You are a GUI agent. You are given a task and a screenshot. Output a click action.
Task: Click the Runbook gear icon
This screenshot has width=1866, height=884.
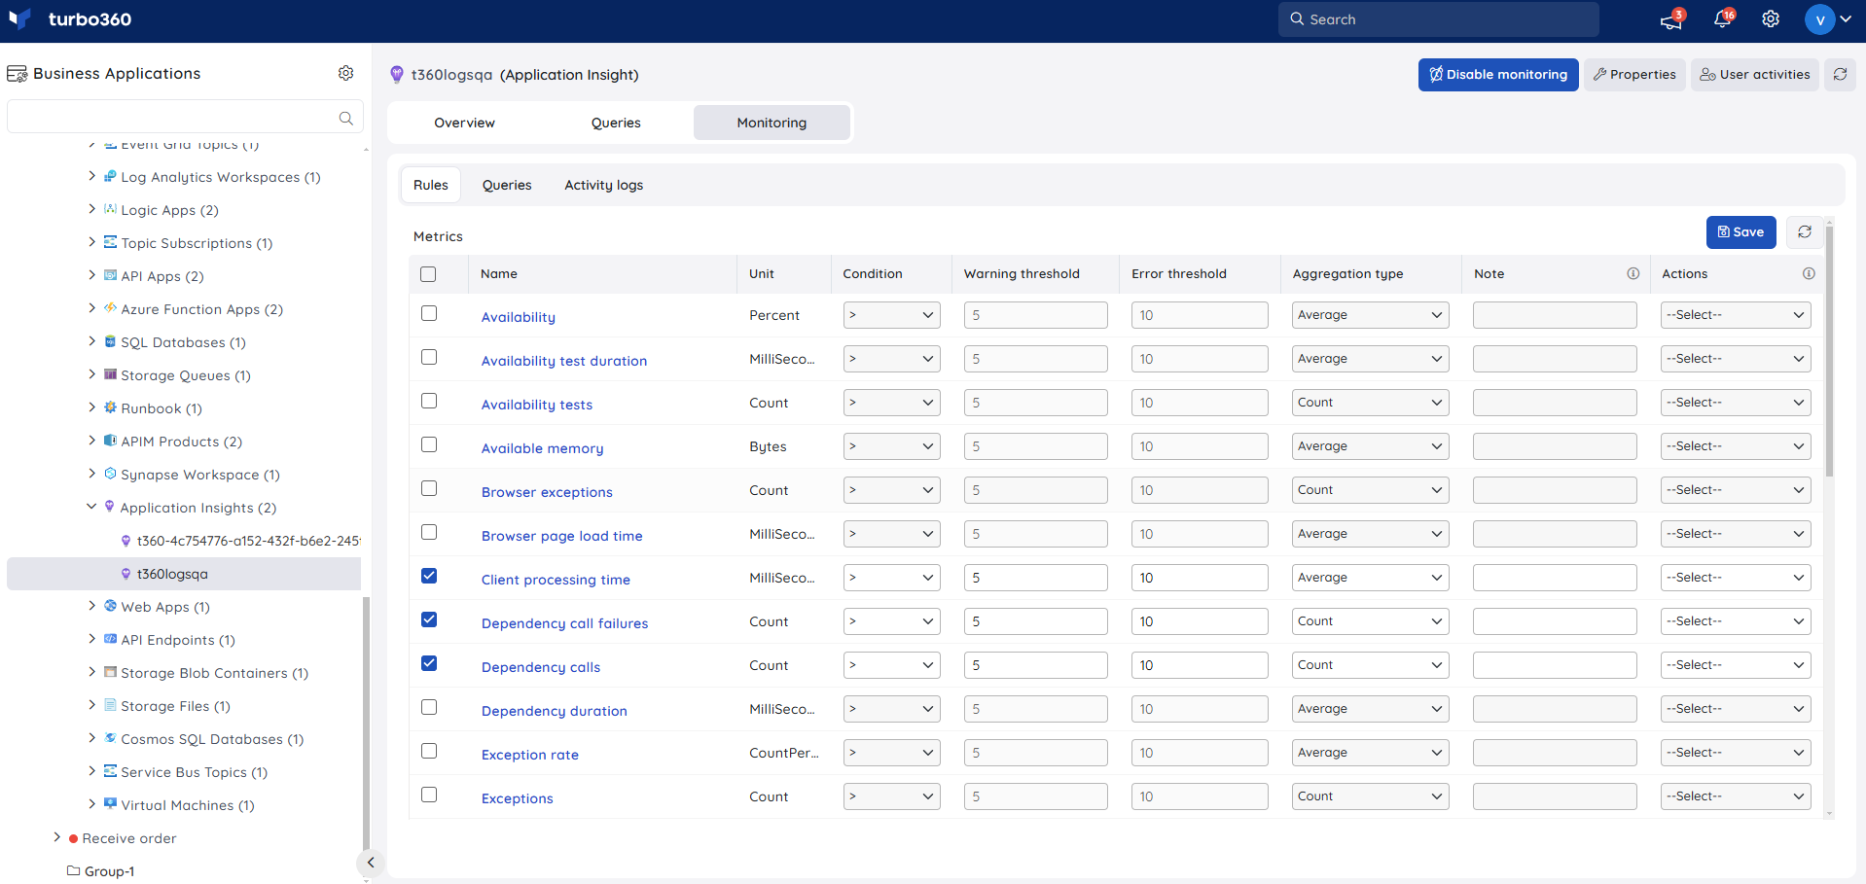(110, 407)
